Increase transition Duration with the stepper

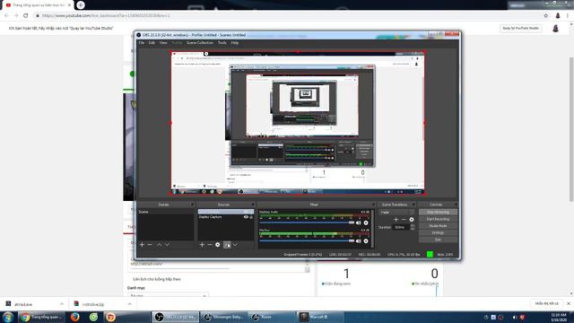coord(413,225)
